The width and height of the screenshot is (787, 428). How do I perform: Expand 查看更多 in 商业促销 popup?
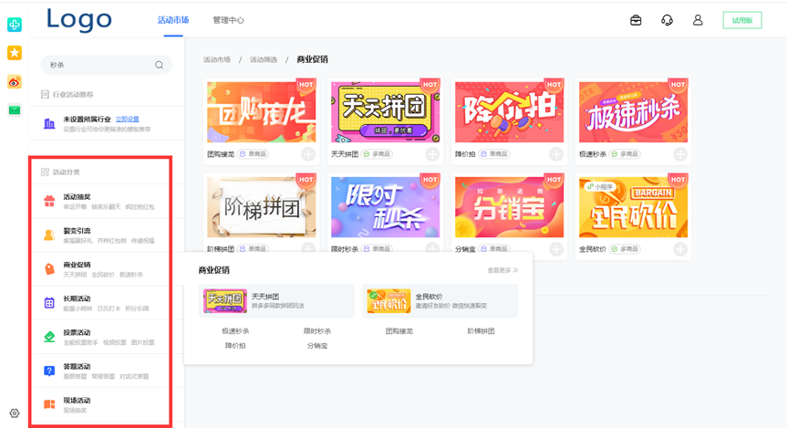pyautogui.click(x=502, y=270)
